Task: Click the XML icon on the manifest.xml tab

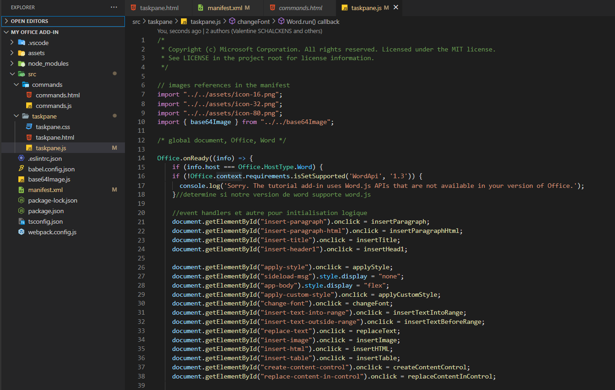Action: pos(201,8)
